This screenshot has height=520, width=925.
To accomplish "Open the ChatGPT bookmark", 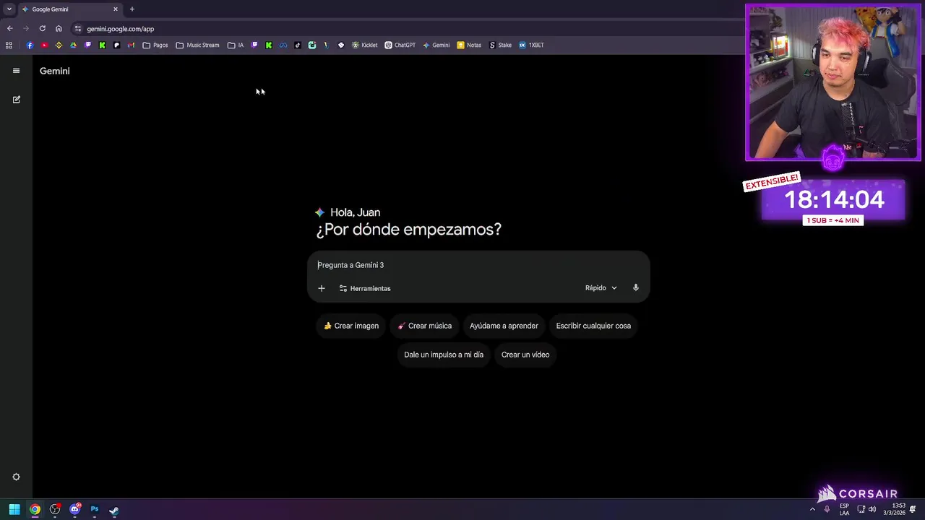I will 400,45.
